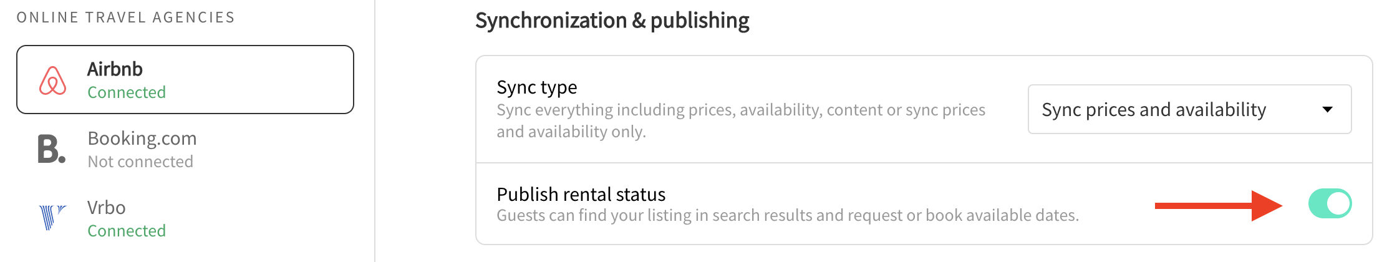Click the 'Not connected' status under Booking.com
Viewport: 1397px width, 262px height.
[x=140, y=162]
